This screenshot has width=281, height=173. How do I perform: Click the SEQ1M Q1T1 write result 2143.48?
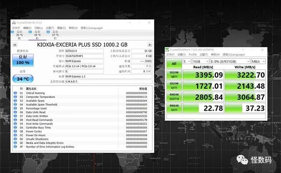(x=245, y=86)
